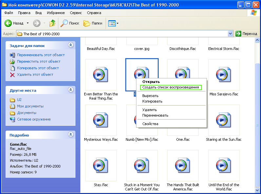Viewport: 261px width, 194px height.
Task: Open the Views dropdown arrow
Action: point(117,24)
